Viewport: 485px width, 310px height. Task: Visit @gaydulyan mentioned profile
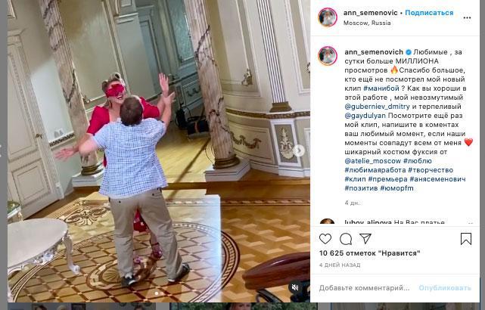pyautogui.click(x=365, y=116)
